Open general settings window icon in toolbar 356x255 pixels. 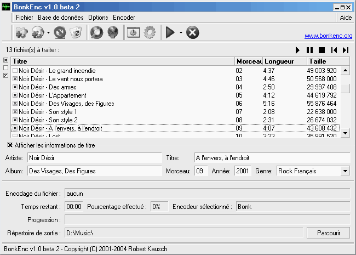(133, 32)
